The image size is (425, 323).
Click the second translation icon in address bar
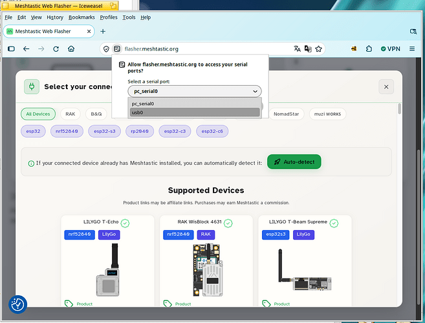pyautogui.click(x=308, y=48)
